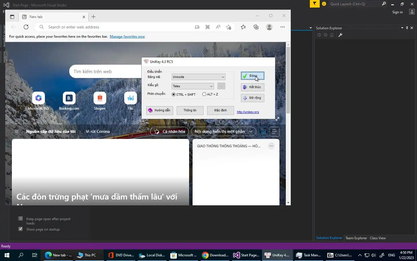Viewport: 417px width, 261px height.
Task: Open Edge profile avatar
Action: pos(269,27)
